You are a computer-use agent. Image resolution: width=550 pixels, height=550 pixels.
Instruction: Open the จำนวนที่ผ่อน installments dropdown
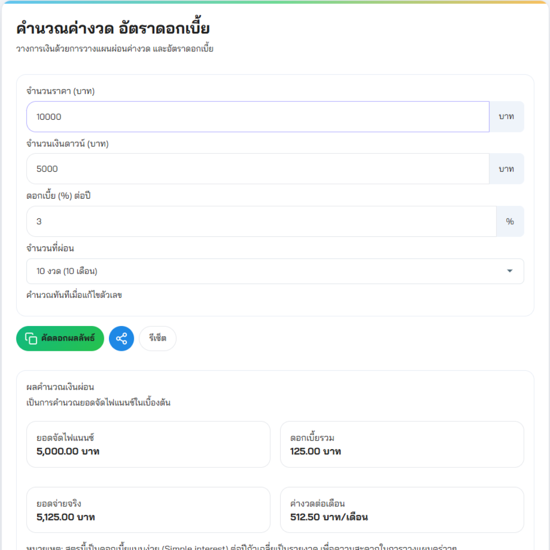click(x=275, y=271)
